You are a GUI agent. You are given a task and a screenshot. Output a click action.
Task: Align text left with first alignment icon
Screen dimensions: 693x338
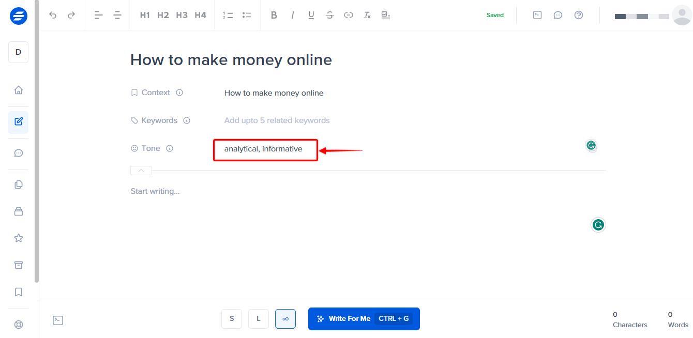tap(99, 15)
